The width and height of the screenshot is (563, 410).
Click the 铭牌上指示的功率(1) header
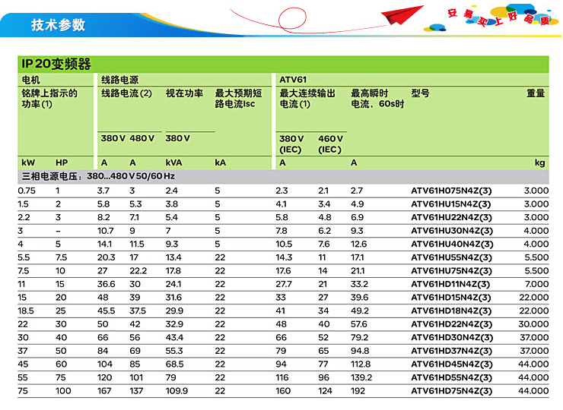point(49,99)
